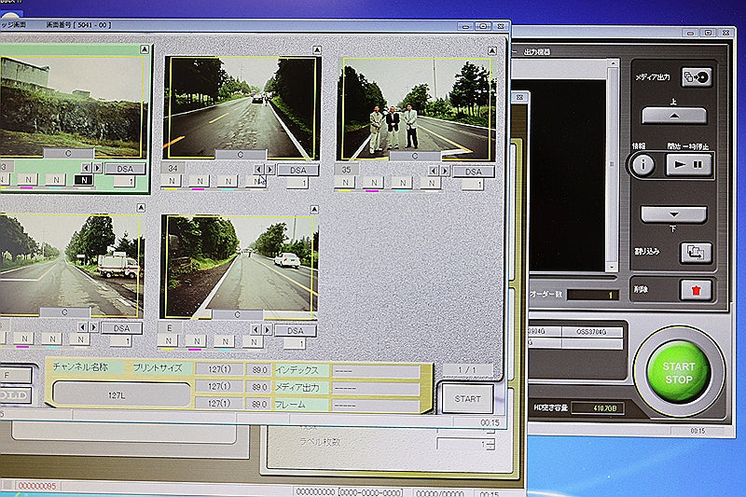Screen dimensions: 746x497
Task: Toggle the yellow N key on frame E
Action: coord(169,341)
